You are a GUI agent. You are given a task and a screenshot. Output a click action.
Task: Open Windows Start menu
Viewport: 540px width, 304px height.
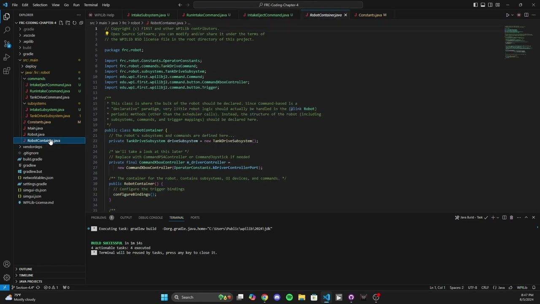(164, 297)
